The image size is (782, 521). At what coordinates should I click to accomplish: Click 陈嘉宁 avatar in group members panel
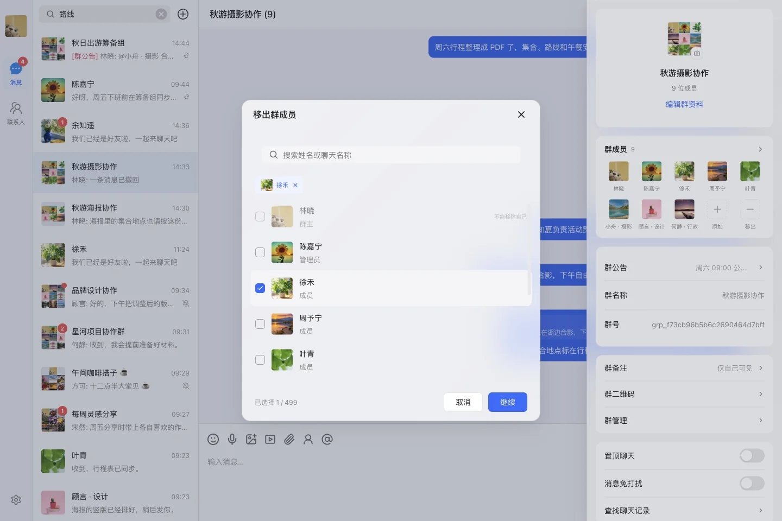(x=652, y=171)
